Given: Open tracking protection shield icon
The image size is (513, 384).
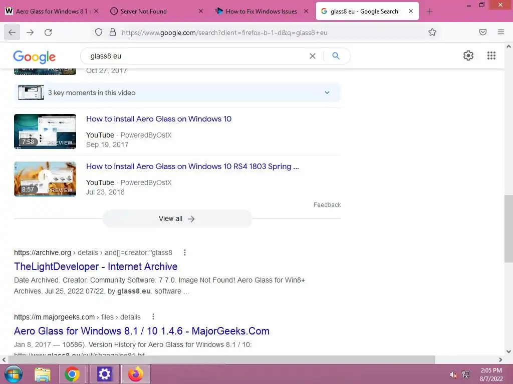Looking at the screenshot, I should 99,32.
